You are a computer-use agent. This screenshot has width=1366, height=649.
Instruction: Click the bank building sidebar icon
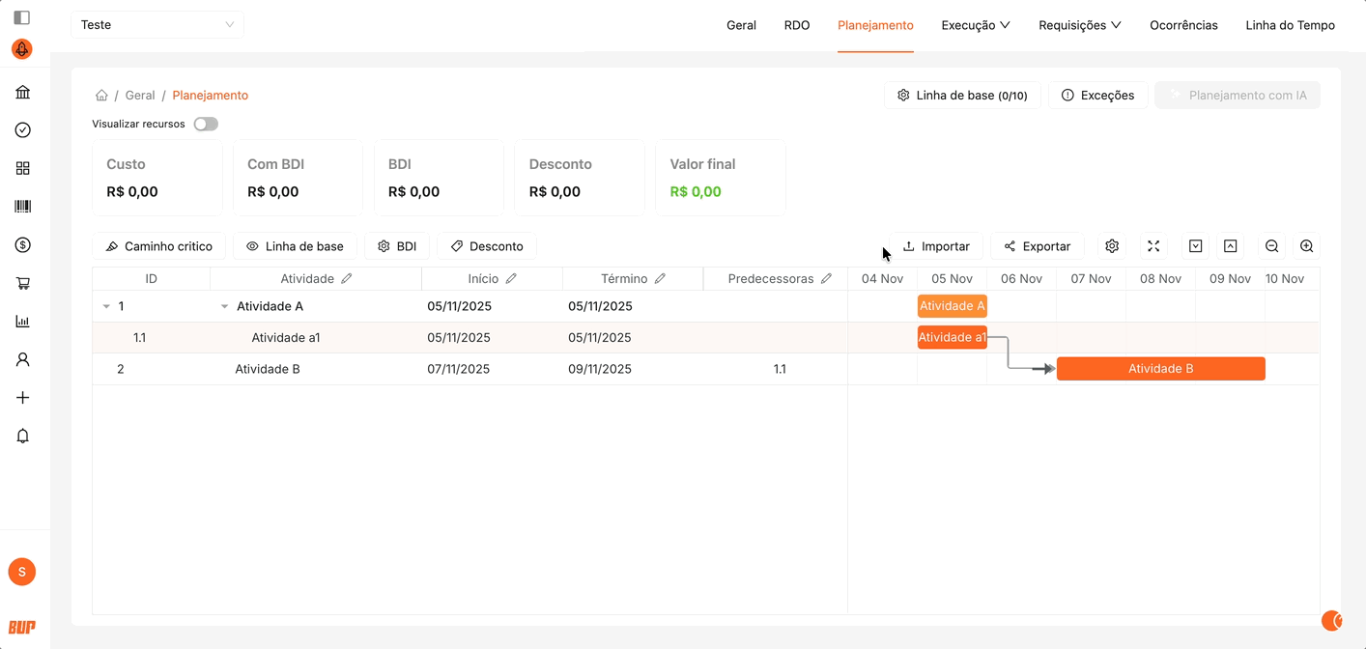click(23, 93)
